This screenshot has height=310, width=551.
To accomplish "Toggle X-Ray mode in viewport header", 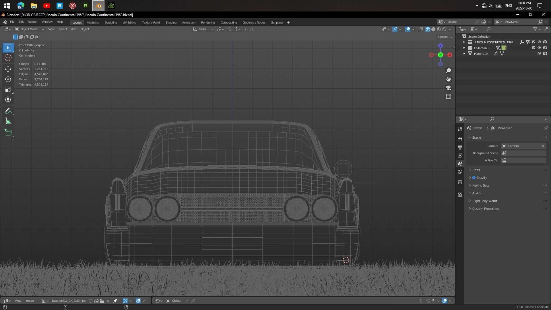I will point(420,29).
